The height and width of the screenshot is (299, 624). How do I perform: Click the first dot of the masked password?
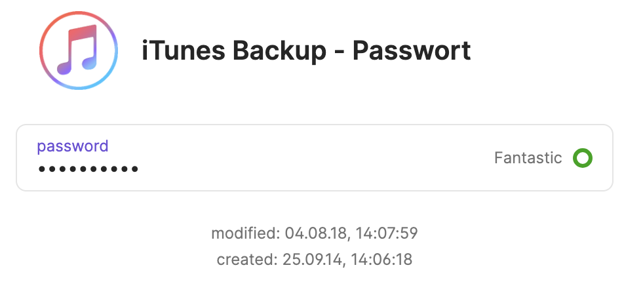click(x=42, y=169)
